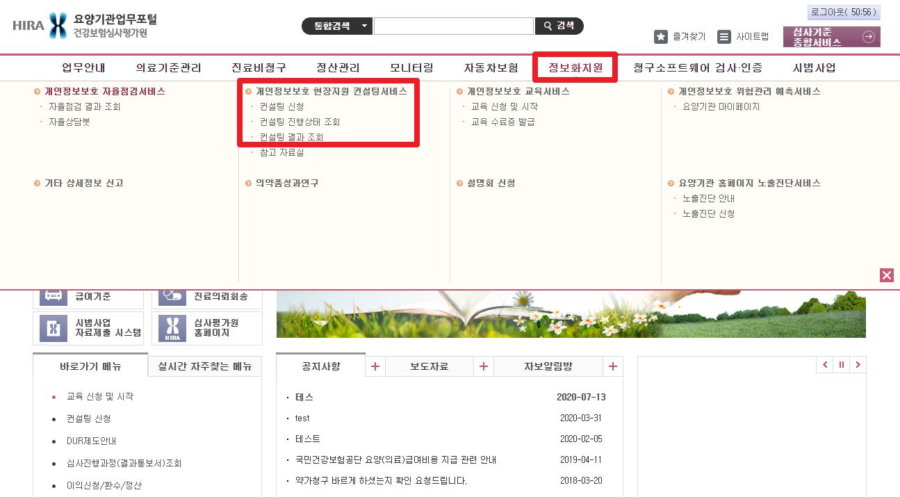
Task: Open 시범사업 자료제출 시스템 icon
Action: (x=54, y=328)
